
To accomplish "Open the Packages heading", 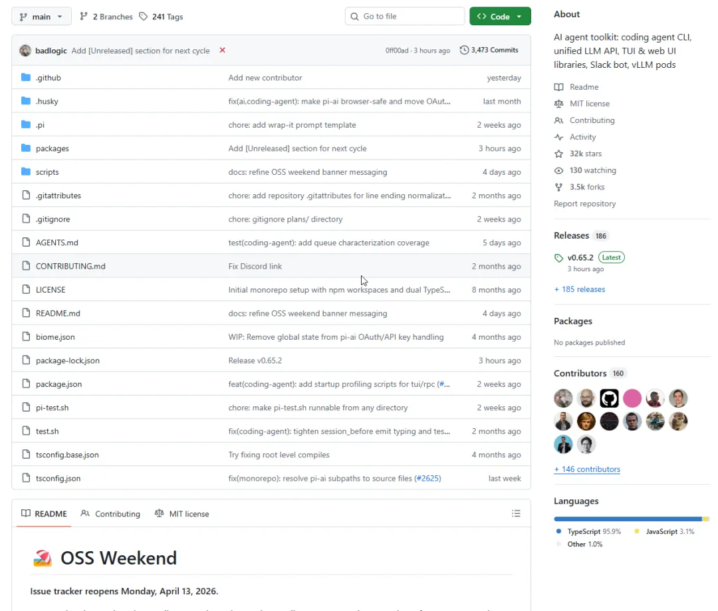I will [573, 321].
